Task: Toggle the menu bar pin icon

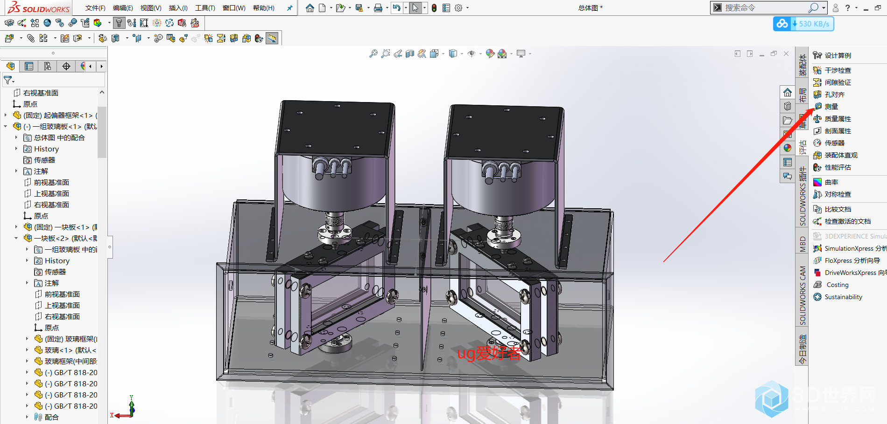Action: 289,8
